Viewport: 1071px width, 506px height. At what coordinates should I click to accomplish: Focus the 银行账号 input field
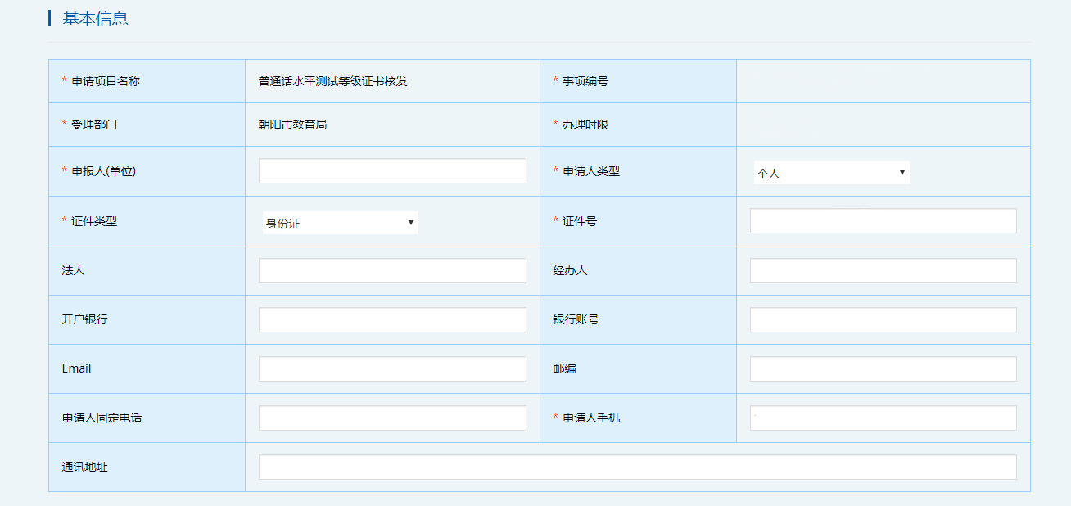coord(883,320)
